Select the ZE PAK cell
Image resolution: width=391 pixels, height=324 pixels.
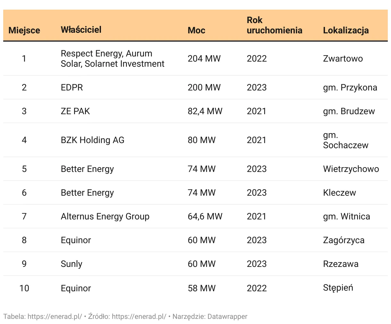(75, 111)
